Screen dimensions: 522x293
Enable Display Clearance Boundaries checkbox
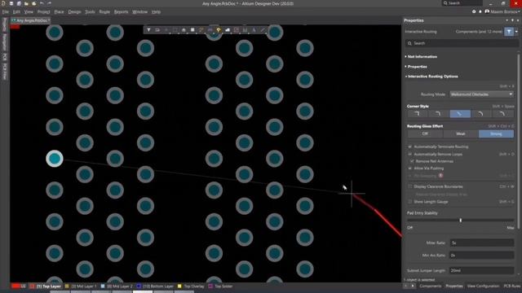tap(410, 186)
